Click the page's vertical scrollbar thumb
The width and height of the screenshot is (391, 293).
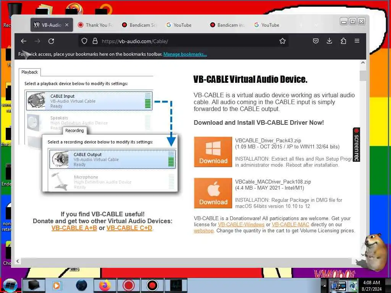coord(363,76)
